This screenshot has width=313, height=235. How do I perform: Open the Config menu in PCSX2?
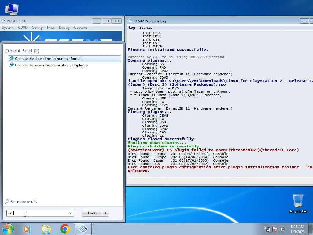[x=37, y=28]
